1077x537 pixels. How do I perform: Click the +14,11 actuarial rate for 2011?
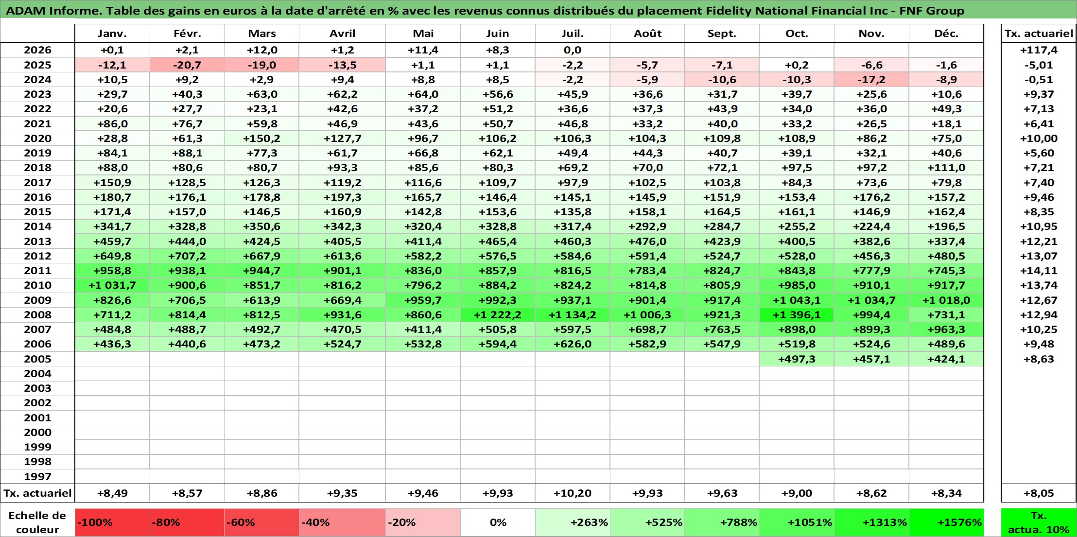[1039, 271]
